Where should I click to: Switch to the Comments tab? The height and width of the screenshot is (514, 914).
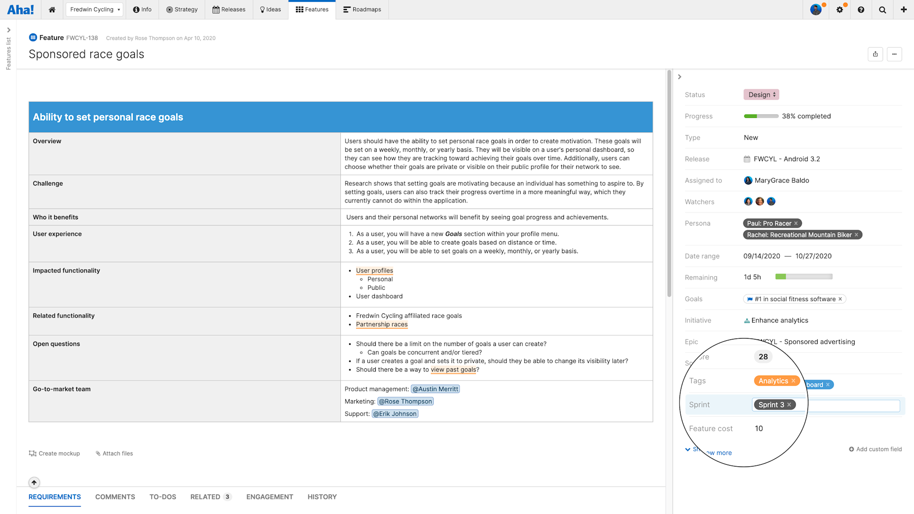115,497
